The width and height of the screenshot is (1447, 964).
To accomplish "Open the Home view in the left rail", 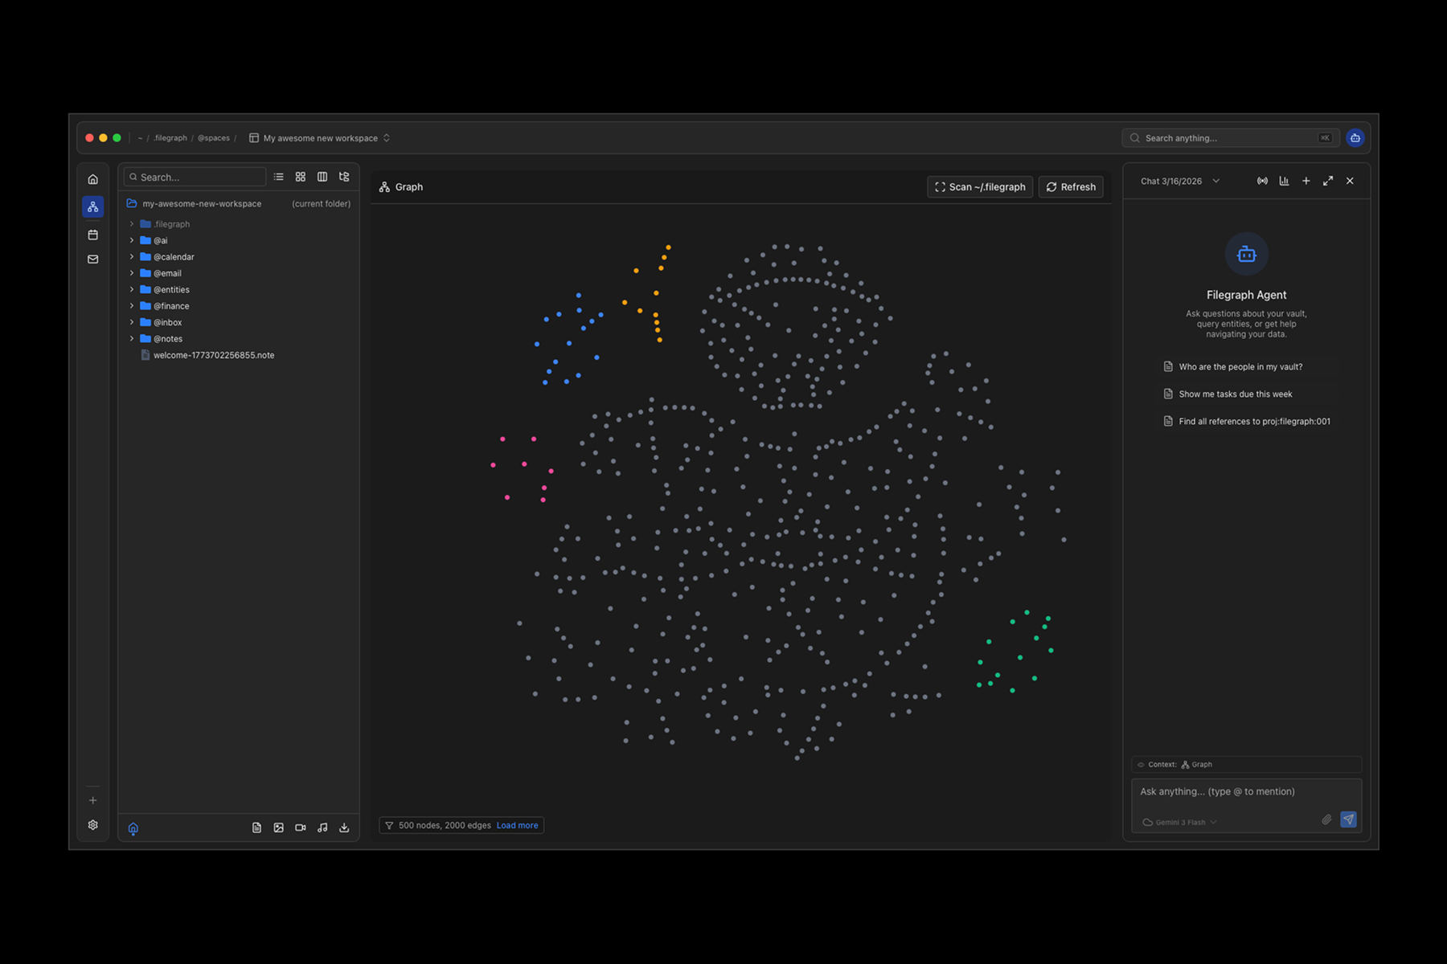I will click(x=93, y=179).
